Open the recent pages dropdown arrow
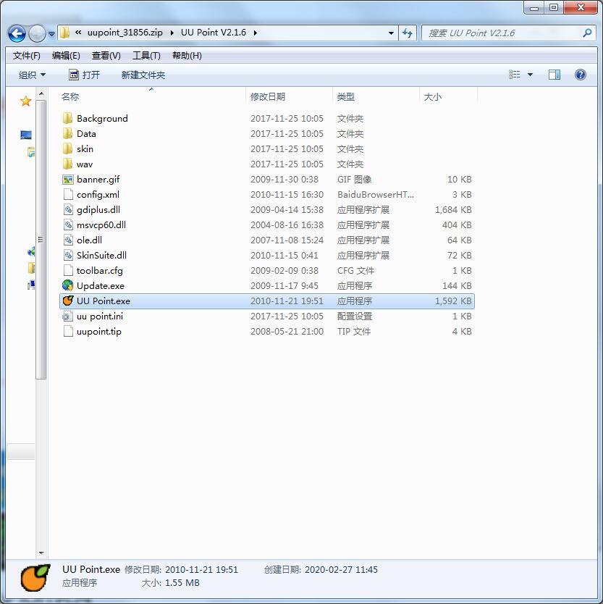The height and width of the screenshot is (604, 603). [51, 33]
